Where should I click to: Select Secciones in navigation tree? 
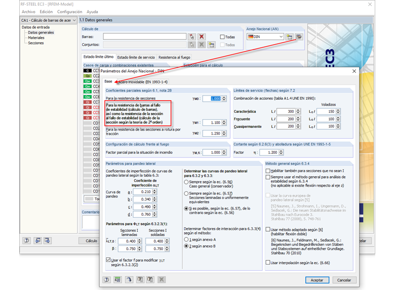pos(36,43)
